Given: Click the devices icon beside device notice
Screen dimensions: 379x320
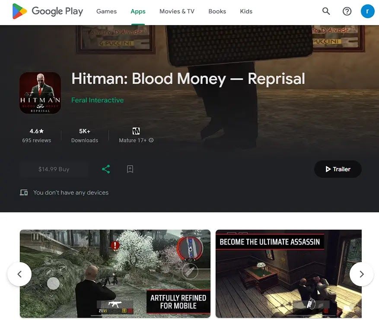Looking at the screenshot, I should point(24,192).
